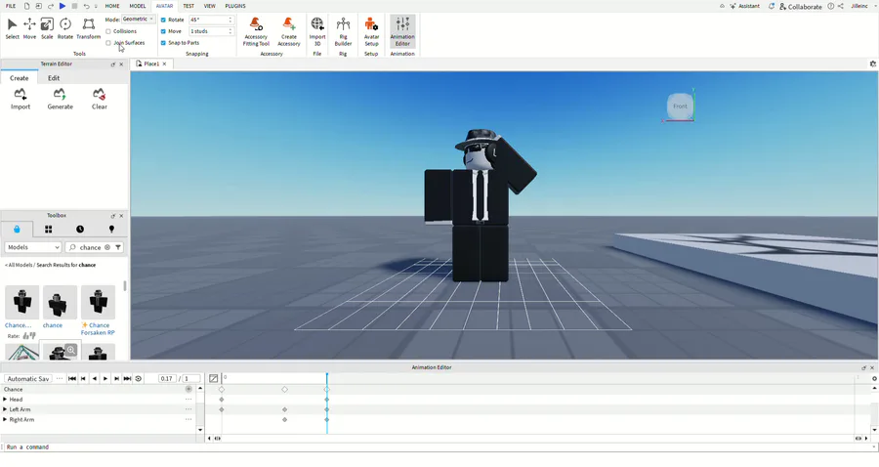The height and width of the screenshot is (467, 879).
Task: Open the Animation Editor settings gear
Action: coord(874,378)
